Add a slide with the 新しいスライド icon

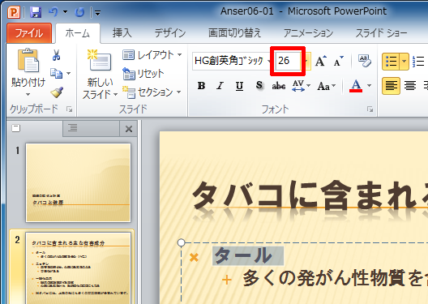click(x=100, y=60)
